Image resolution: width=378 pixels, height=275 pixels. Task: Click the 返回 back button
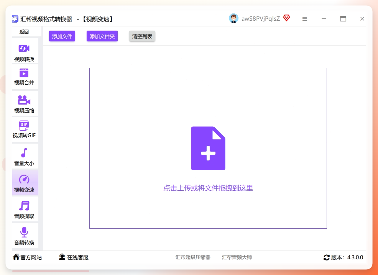[x=24, y=32]
